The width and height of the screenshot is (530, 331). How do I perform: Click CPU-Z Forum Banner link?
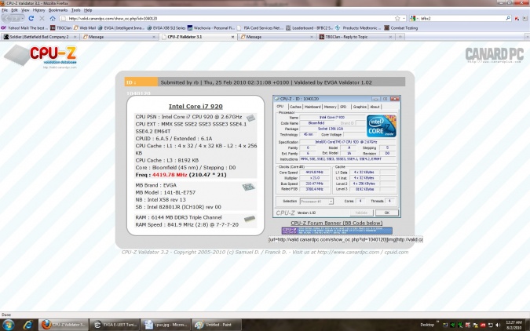click(x=336, y=224)
